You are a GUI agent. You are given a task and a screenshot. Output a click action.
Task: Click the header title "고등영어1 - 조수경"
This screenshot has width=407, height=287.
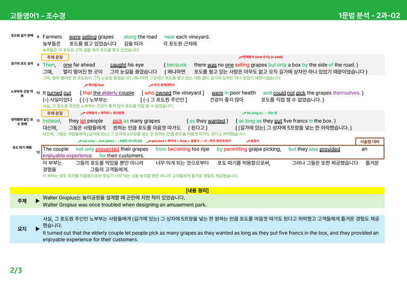click(x=38, y=15)
